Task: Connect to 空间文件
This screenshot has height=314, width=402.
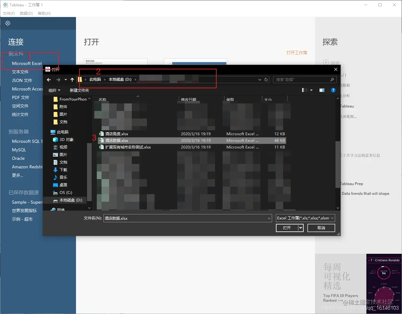Action: (x=20, y=106)
